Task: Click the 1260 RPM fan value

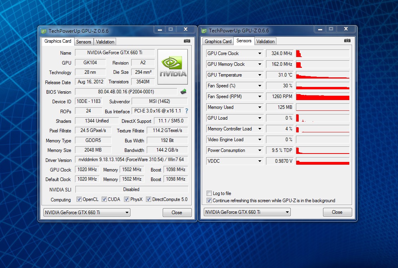Action: pyautogui.click(x=280, y=97)
